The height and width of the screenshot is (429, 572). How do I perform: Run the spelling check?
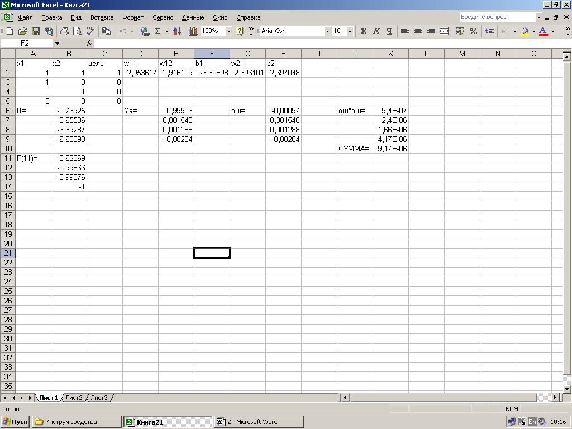tap(90, 31)
